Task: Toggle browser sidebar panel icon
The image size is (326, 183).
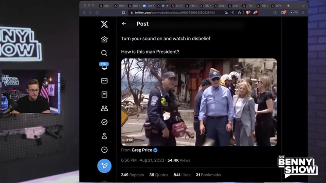Action: coord(275,12)
